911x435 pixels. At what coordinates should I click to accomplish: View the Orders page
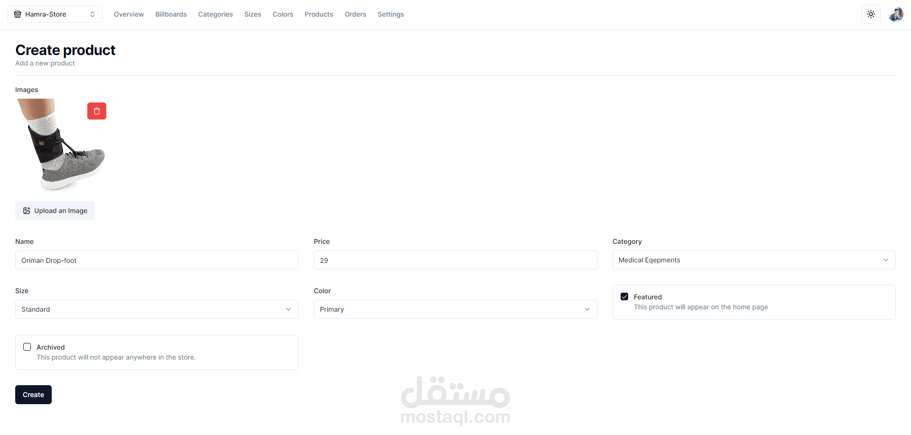[355, 14]
